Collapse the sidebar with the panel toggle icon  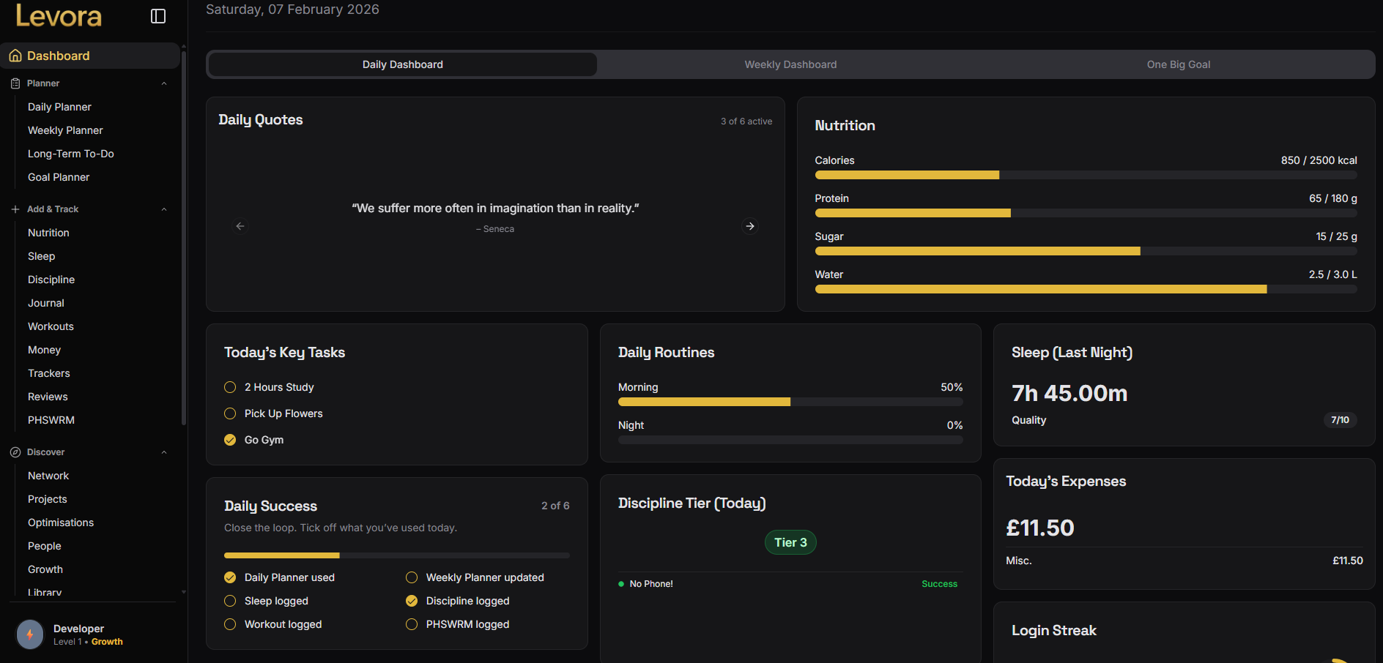pos(157,15)
